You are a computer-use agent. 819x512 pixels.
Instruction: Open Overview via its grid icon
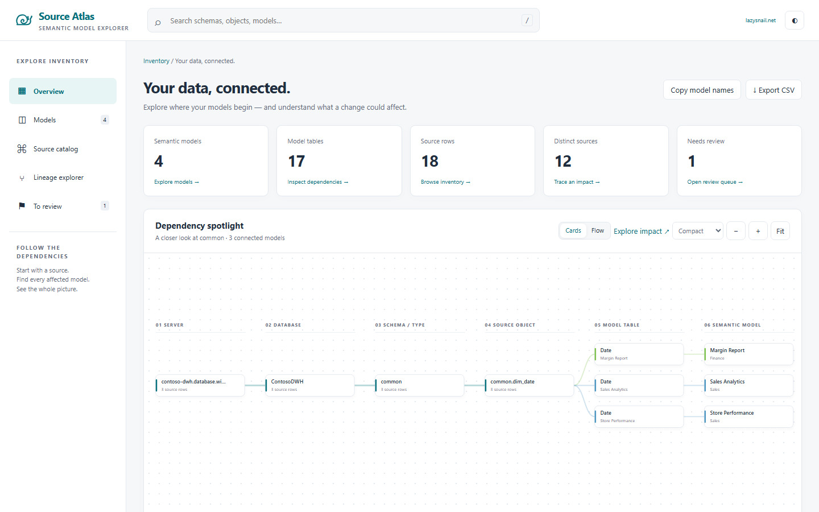(22, 91)
